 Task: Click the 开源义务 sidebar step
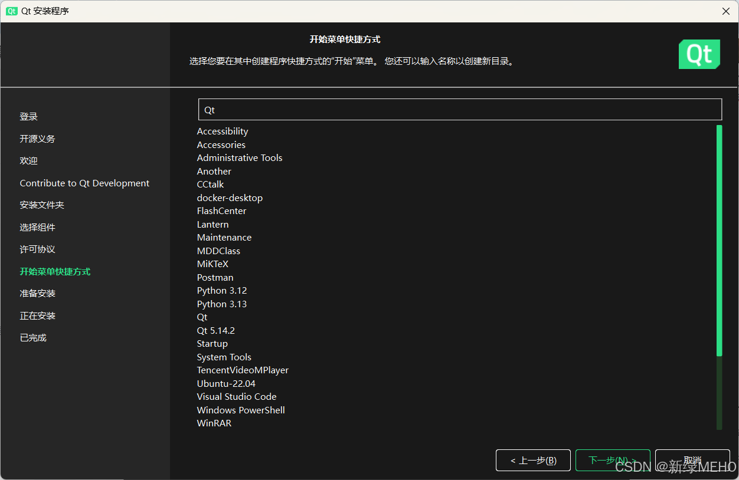[37, 139]
